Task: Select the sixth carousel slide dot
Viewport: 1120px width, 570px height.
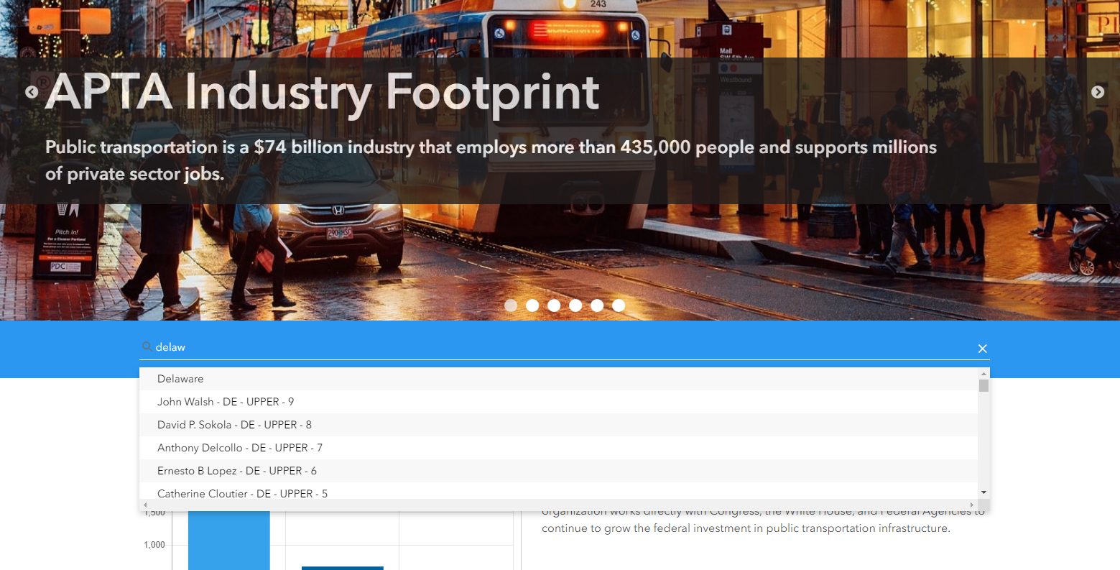Action: click(619, 305)
